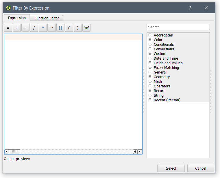220x178 pixels.
Task: Insert the equals operator button
Action: (x=8, y=28)
